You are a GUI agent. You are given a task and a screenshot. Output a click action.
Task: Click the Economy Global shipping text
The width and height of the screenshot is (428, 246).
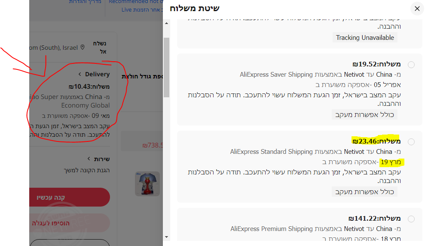[x=86, y=105]
